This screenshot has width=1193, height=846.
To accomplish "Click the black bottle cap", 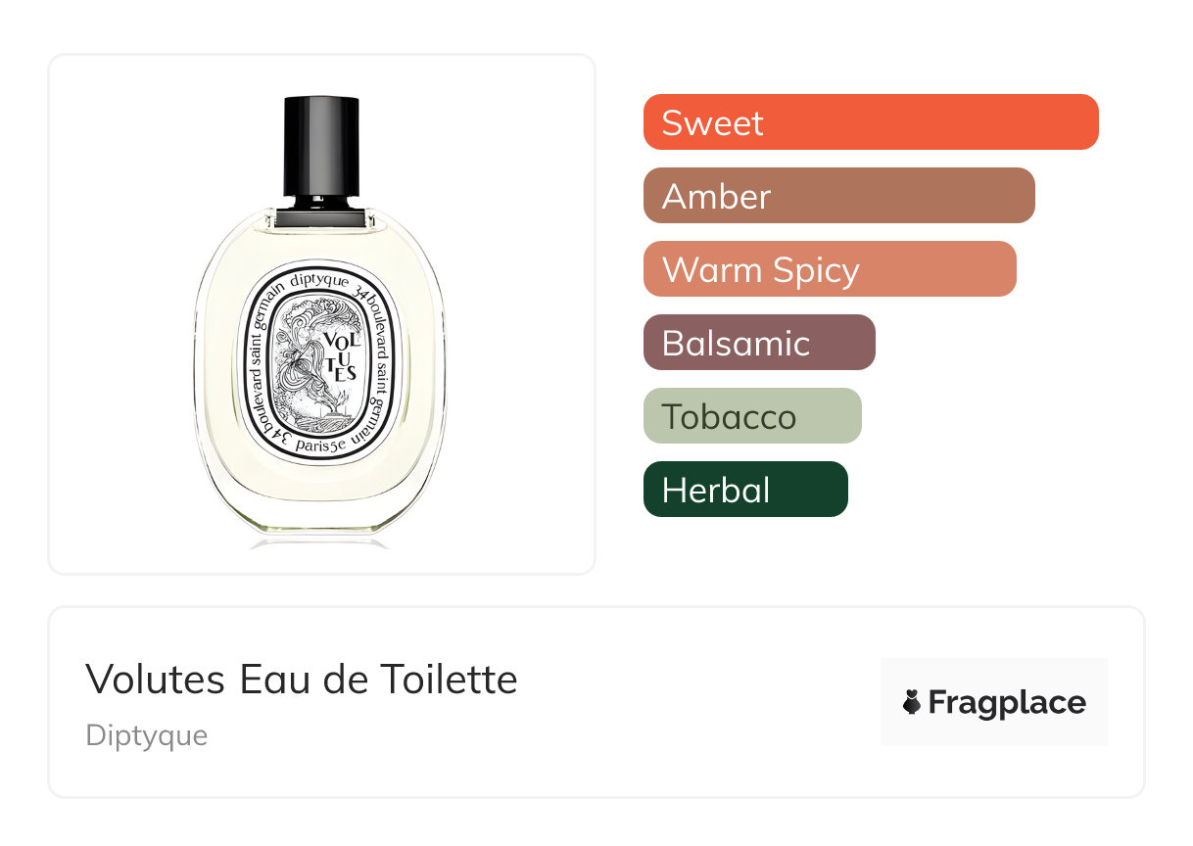I will [320, 146].
